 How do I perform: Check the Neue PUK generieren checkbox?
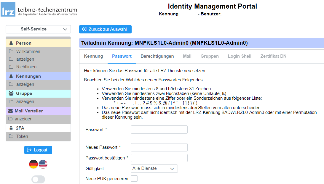click(134, 179)
